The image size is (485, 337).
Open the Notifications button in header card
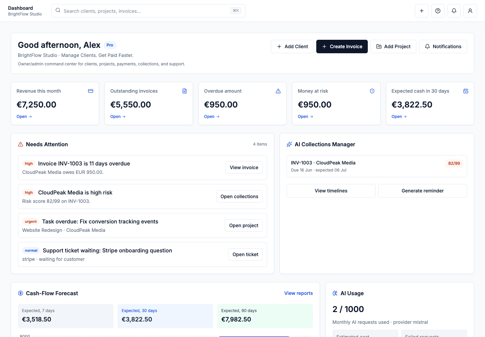[x=443, y=47]
